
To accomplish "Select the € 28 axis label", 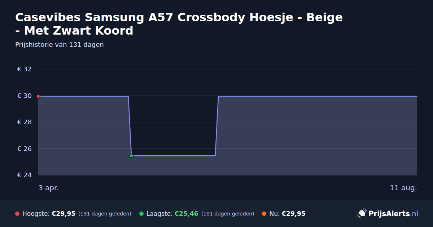I will (25, 122).
